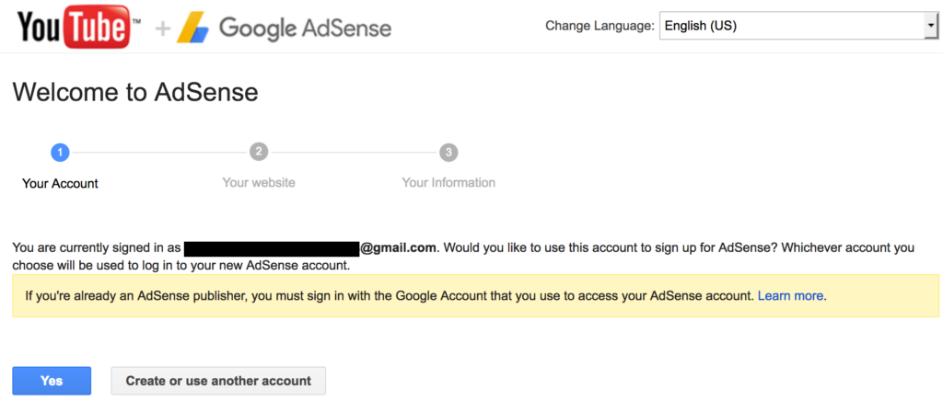Click the Change Language label
This screenshot has width=943, height=401.
600,27
